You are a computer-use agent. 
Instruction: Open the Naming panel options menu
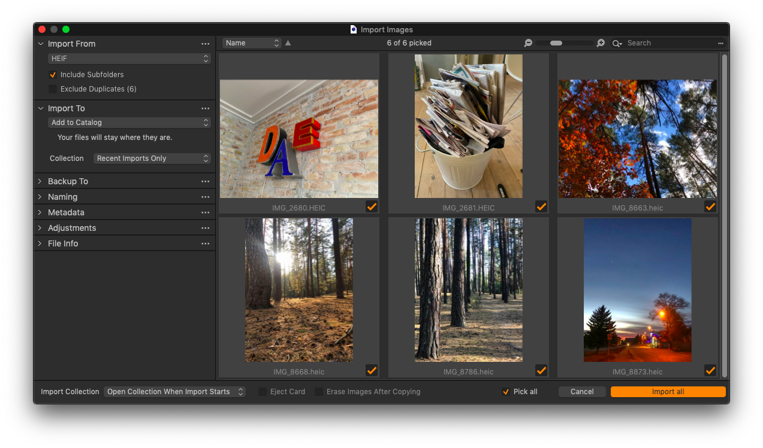[x=205, y=197]
